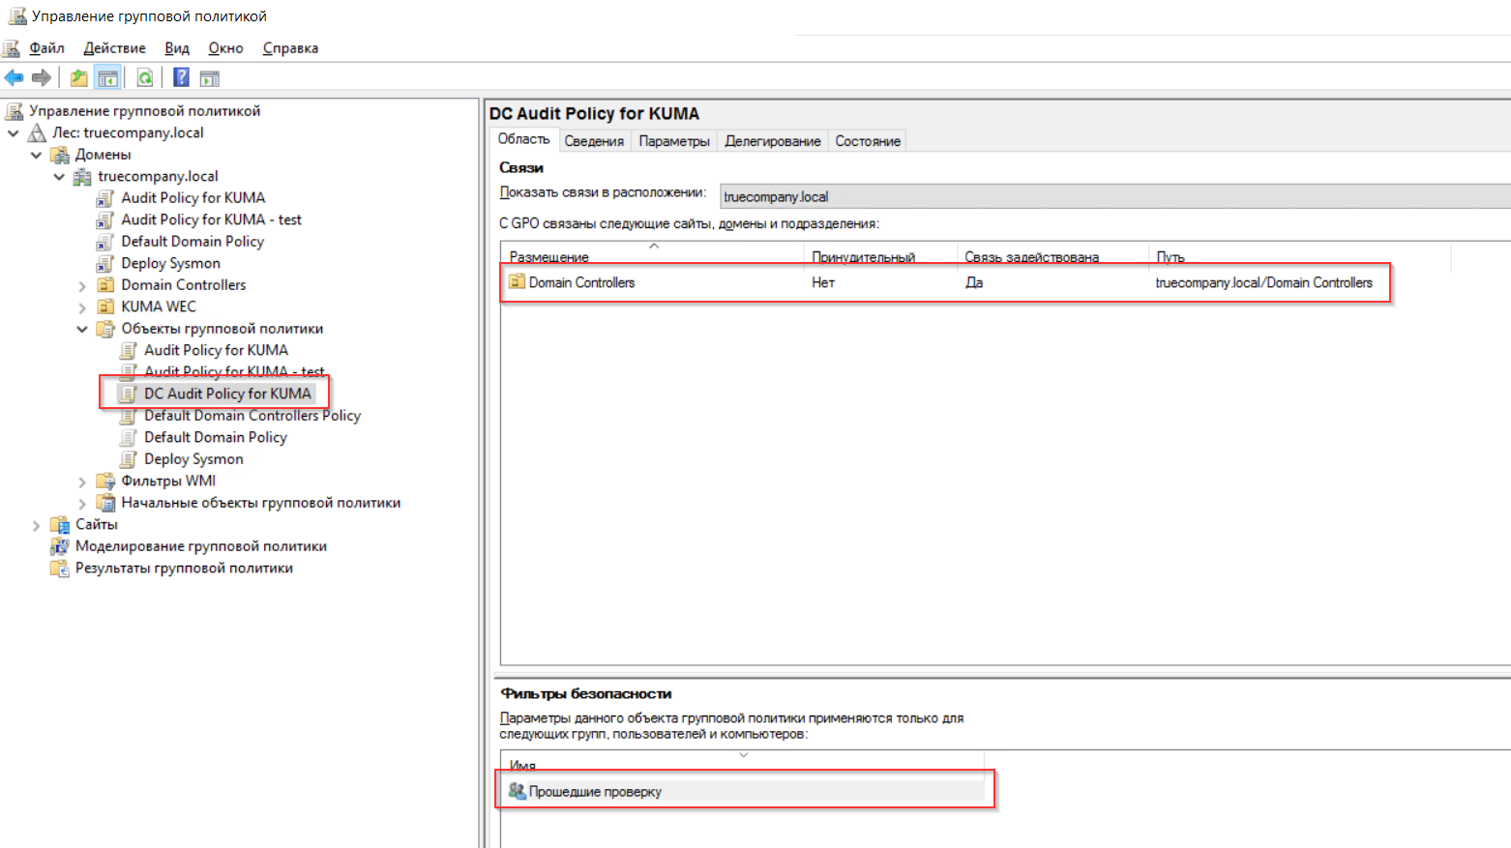Toggle the console tree show/hide button

tap(108, 77)
